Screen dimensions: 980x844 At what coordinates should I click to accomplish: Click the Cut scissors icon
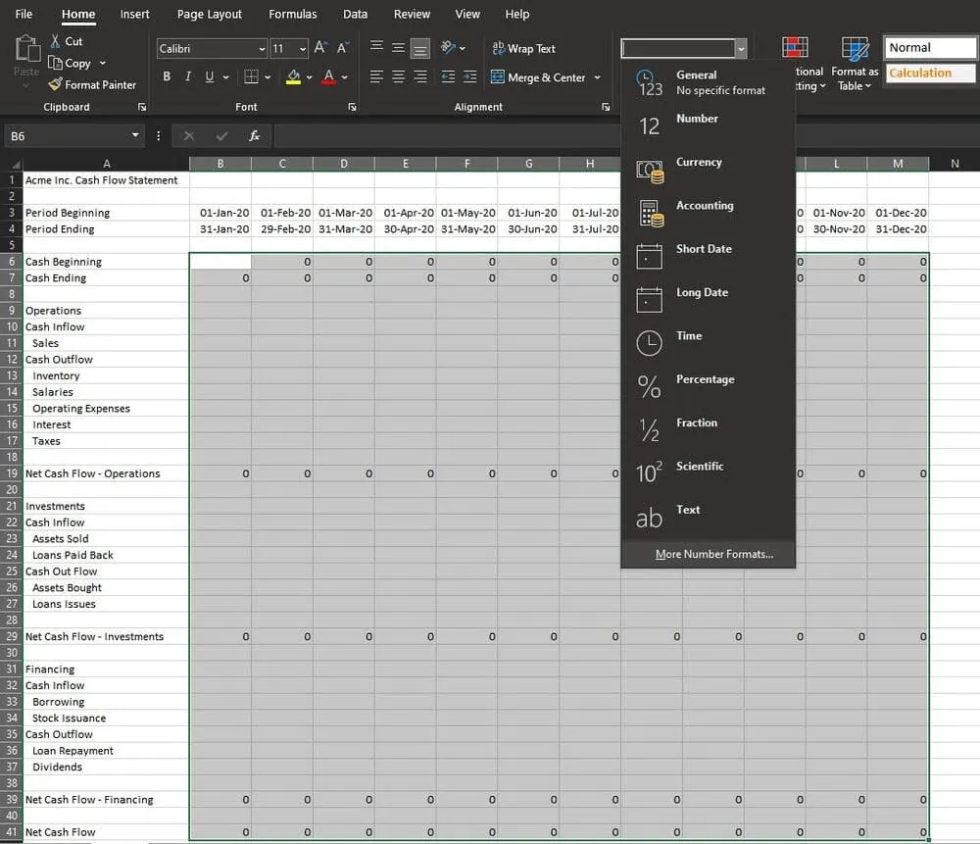56,41
